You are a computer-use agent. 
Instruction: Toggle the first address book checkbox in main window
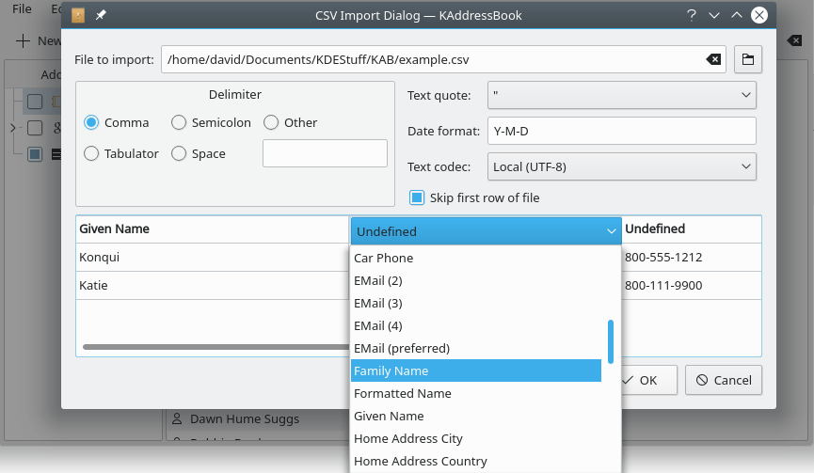pyautogui.click(x=35, y=102)
